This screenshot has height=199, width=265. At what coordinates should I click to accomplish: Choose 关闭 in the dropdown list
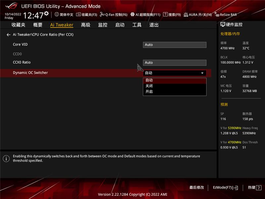click(x=175, y=86)
